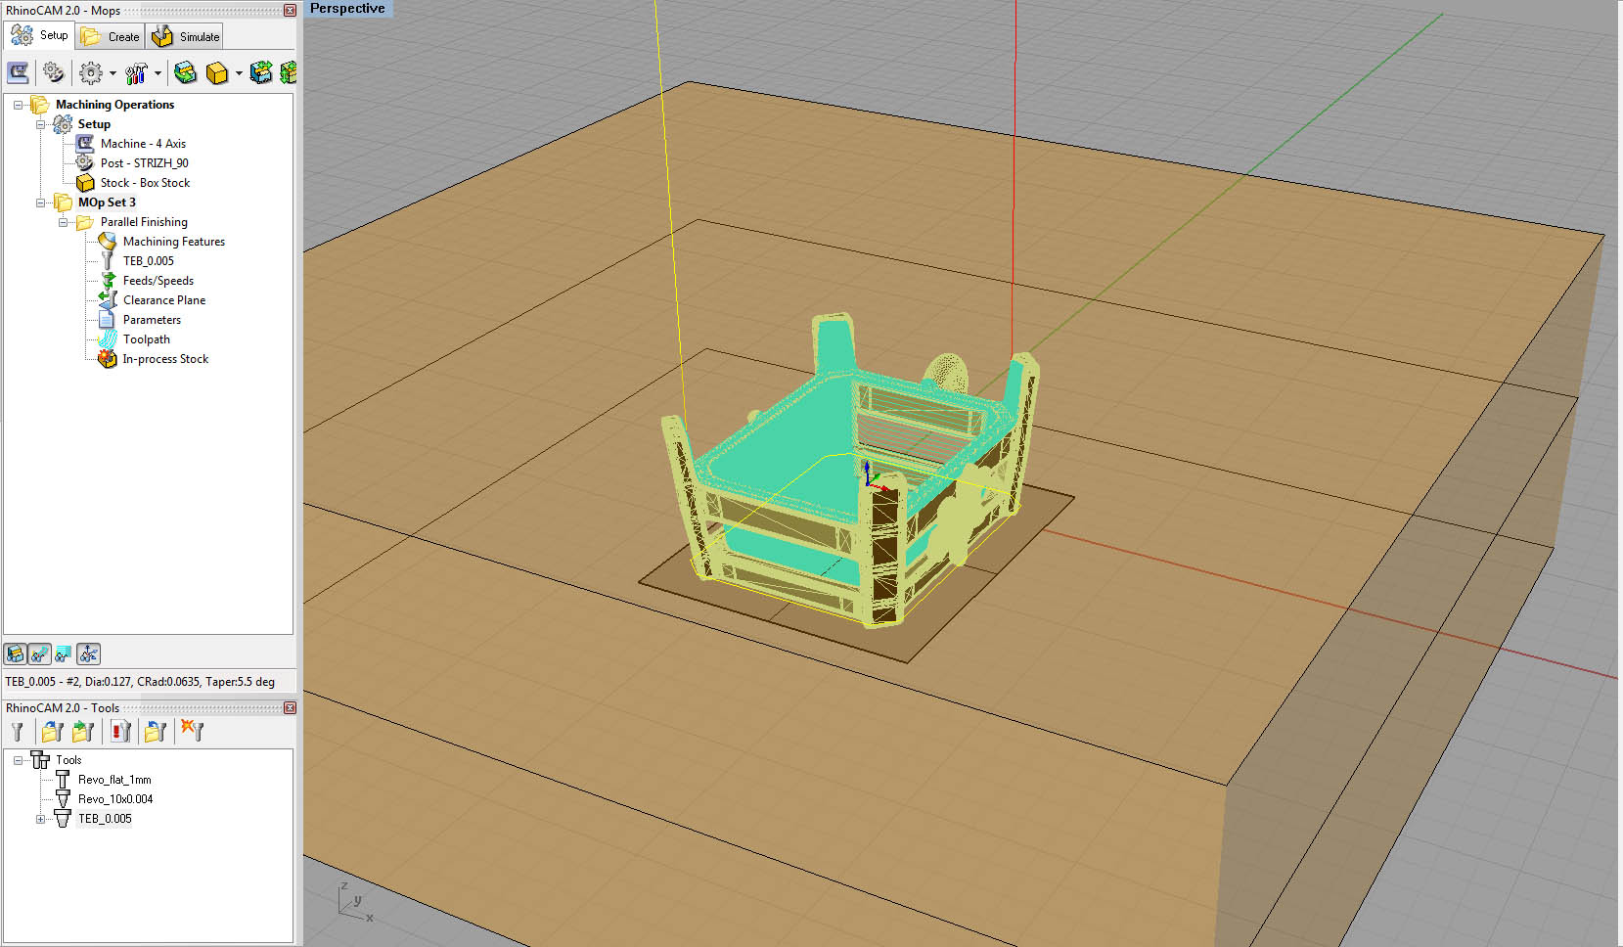Click the Perspective viewport title label
This screenshot has width=1623, height=947.
coord(347,9)
